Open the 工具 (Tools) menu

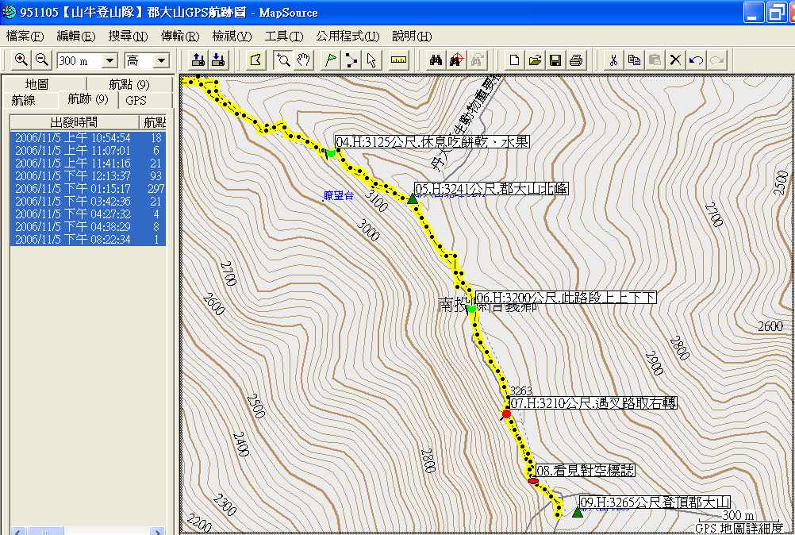(283, 37)
